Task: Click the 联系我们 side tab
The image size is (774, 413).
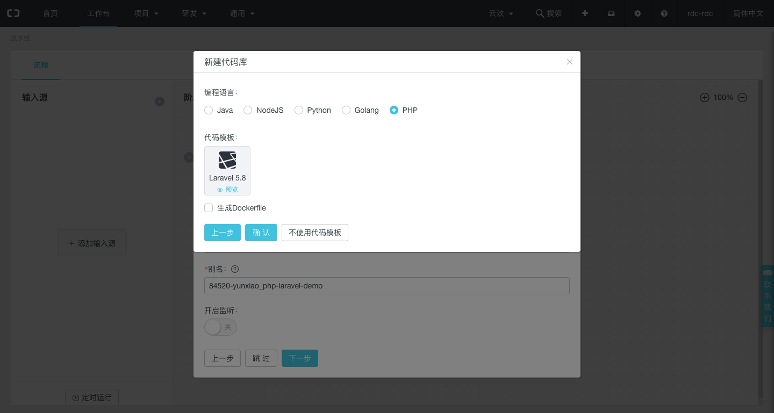Action: point(767,296)
